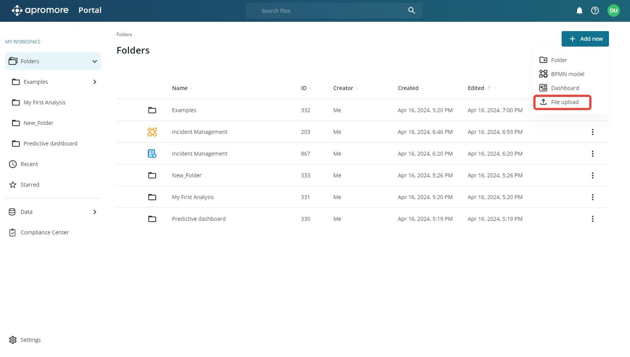Select Dashboard in the Add new menu
This screenshot has height=357, width=630.
(565, 88)
